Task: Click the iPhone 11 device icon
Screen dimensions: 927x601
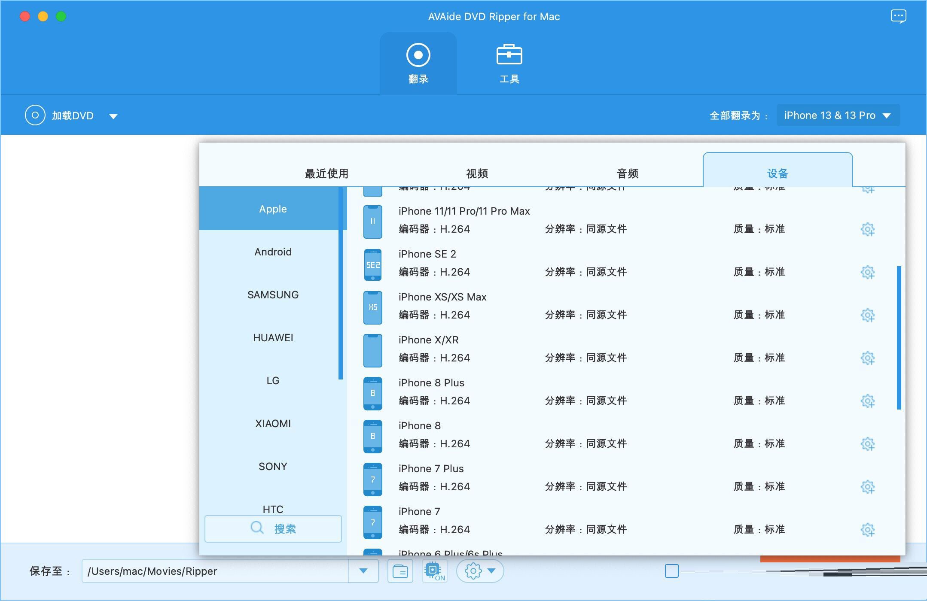Action: point(373,222)
